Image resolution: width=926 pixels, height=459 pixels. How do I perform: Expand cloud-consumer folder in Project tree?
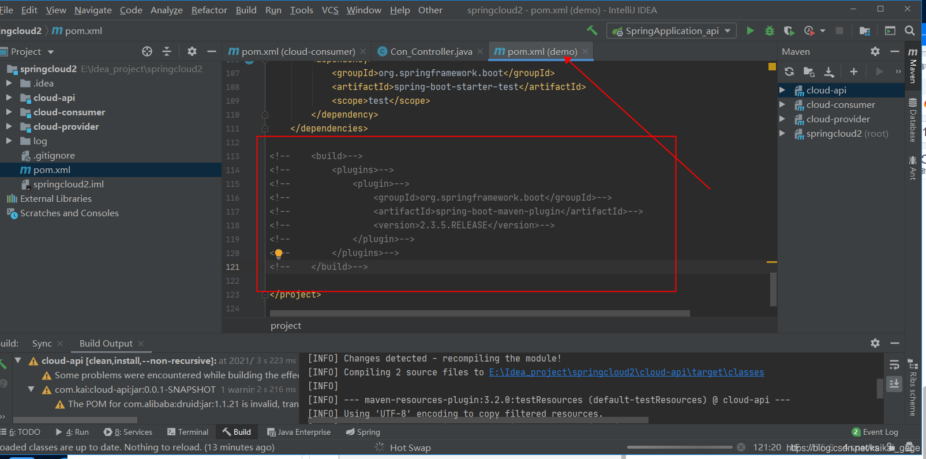tap(9, 112)
